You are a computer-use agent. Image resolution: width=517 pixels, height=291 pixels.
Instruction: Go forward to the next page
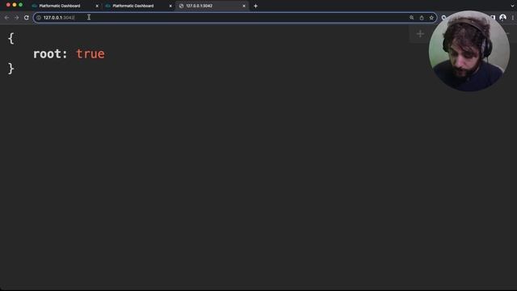16,18
